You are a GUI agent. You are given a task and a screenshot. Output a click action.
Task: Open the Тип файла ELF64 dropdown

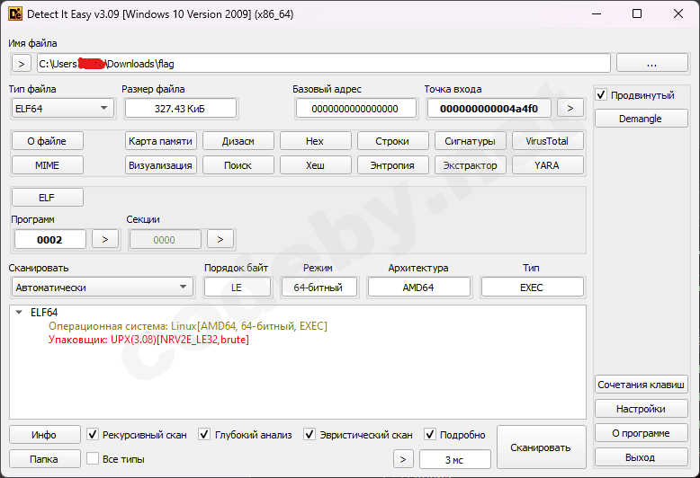click(x=62, y=109)
